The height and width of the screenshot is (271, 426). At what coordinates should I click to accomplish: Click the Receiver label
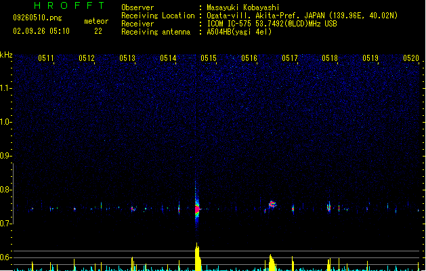pos(137,24)
